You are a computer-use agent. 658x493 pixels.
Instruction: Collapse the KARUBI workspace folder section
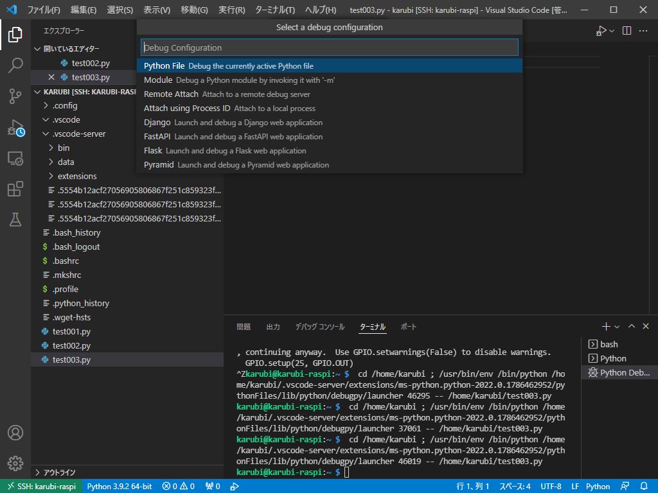(84, 92)
